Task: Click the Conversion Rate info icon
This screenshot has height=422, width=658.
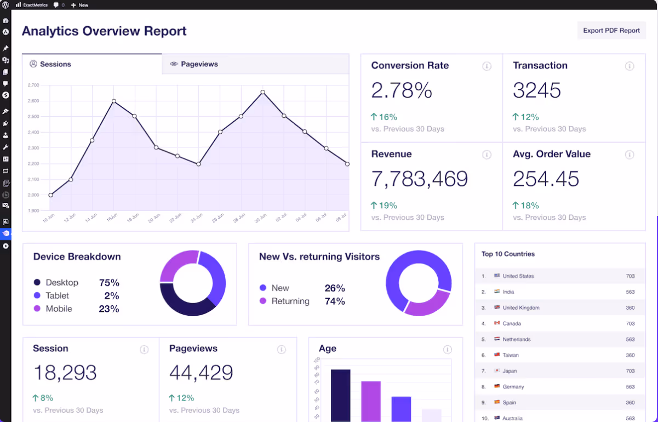Action: pos(487,66)
